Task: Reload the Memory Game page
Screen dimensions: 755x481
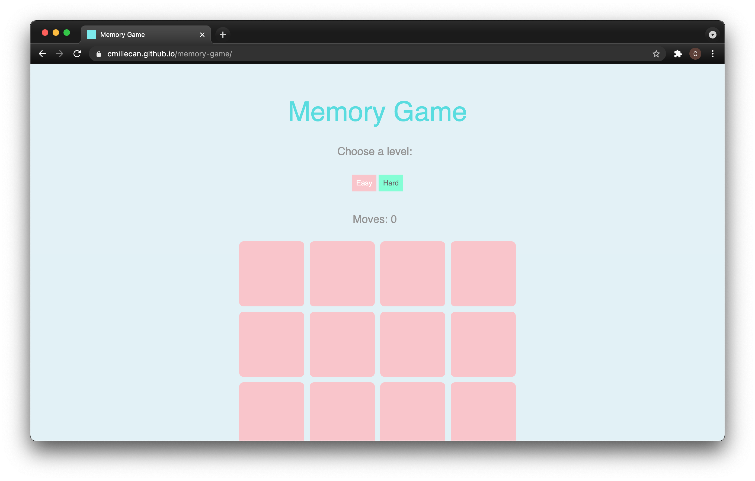Action: click(77, 54)
